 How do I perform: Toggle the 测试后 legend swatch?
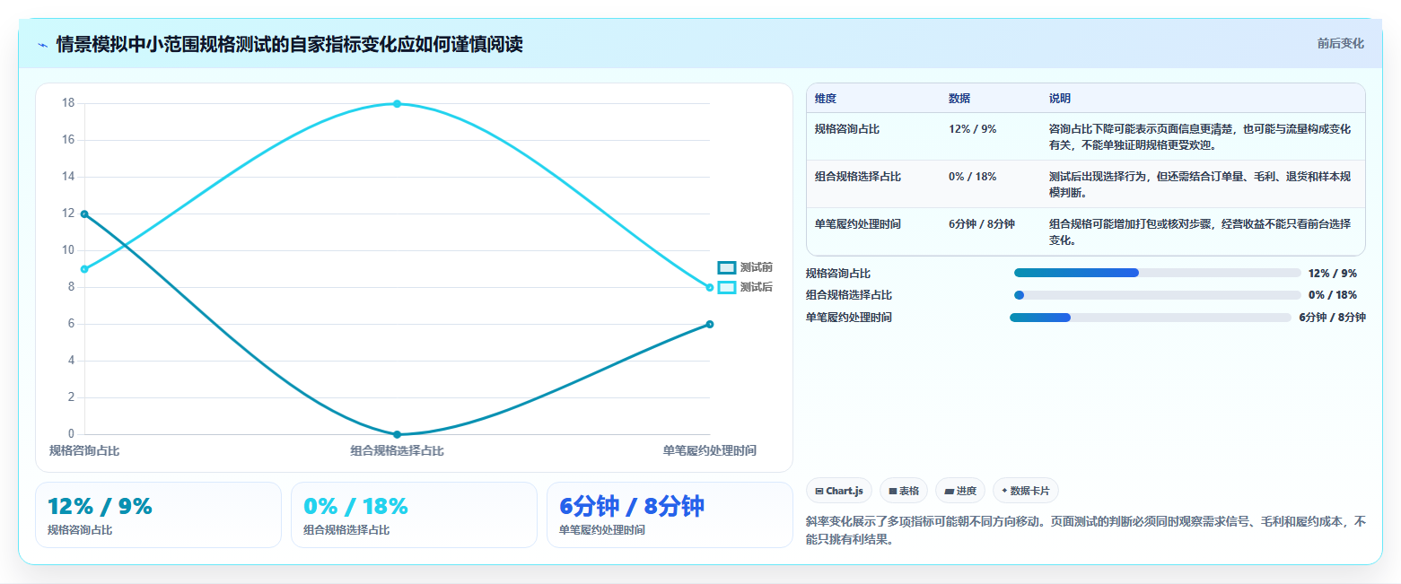[727, 287]
